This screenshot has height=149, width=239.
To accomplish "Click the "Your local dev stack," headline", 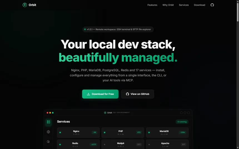I will 118,45.
